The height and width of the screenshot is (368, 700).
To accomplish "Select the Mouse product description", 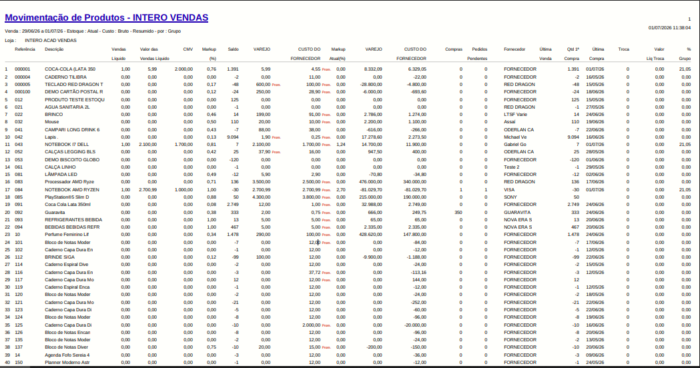I will pos(52,122).
